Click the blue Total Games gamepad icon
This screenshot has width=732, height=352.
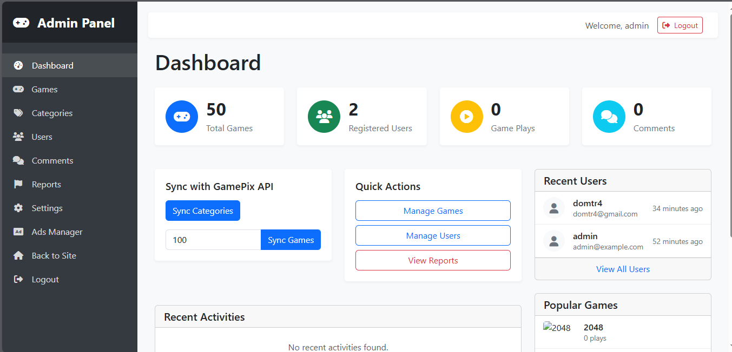click(x=182, y=117)
